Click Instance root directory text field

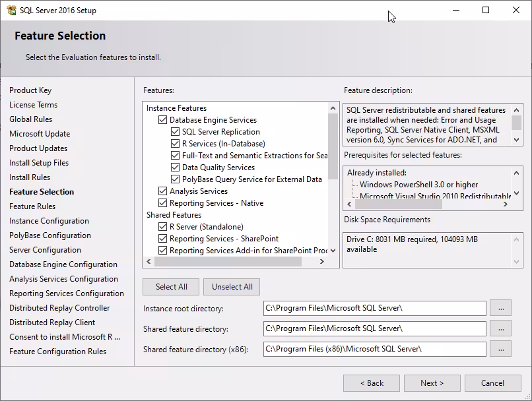[374, 308]
